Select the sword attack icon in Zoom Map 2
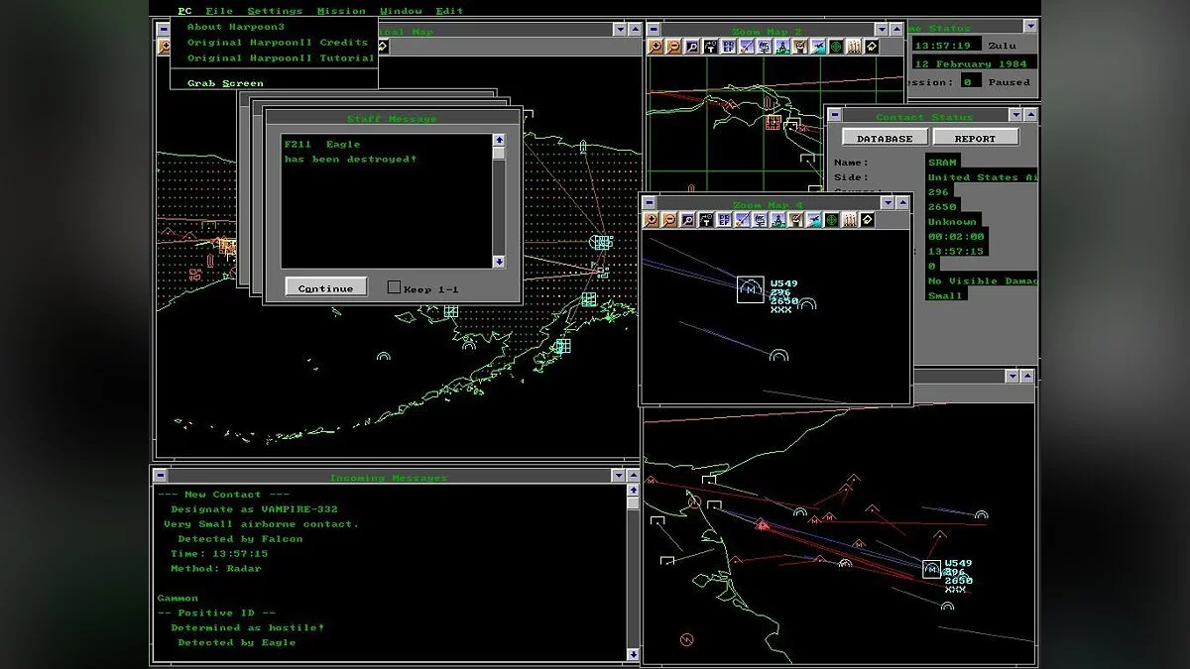Screen dimensions: 1190x669 pos(747,47)
